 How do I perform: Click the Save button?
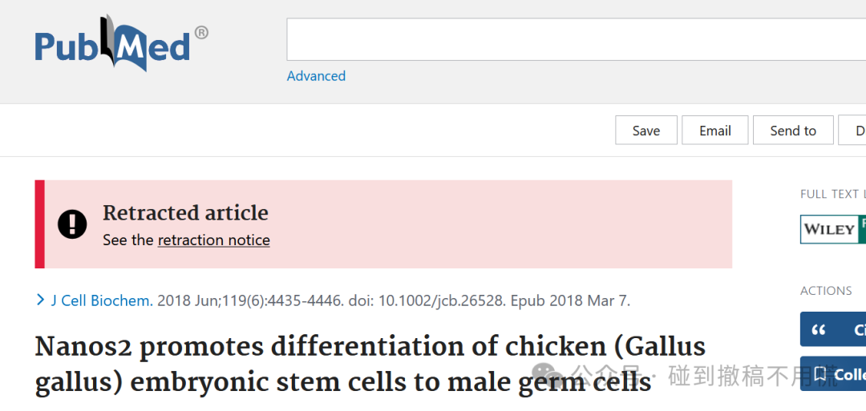click(646, 131)
